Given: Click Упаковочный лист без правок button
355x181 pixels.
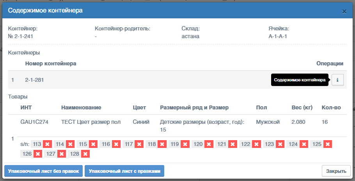Looking at the screenshot, I should pos(43,171).
